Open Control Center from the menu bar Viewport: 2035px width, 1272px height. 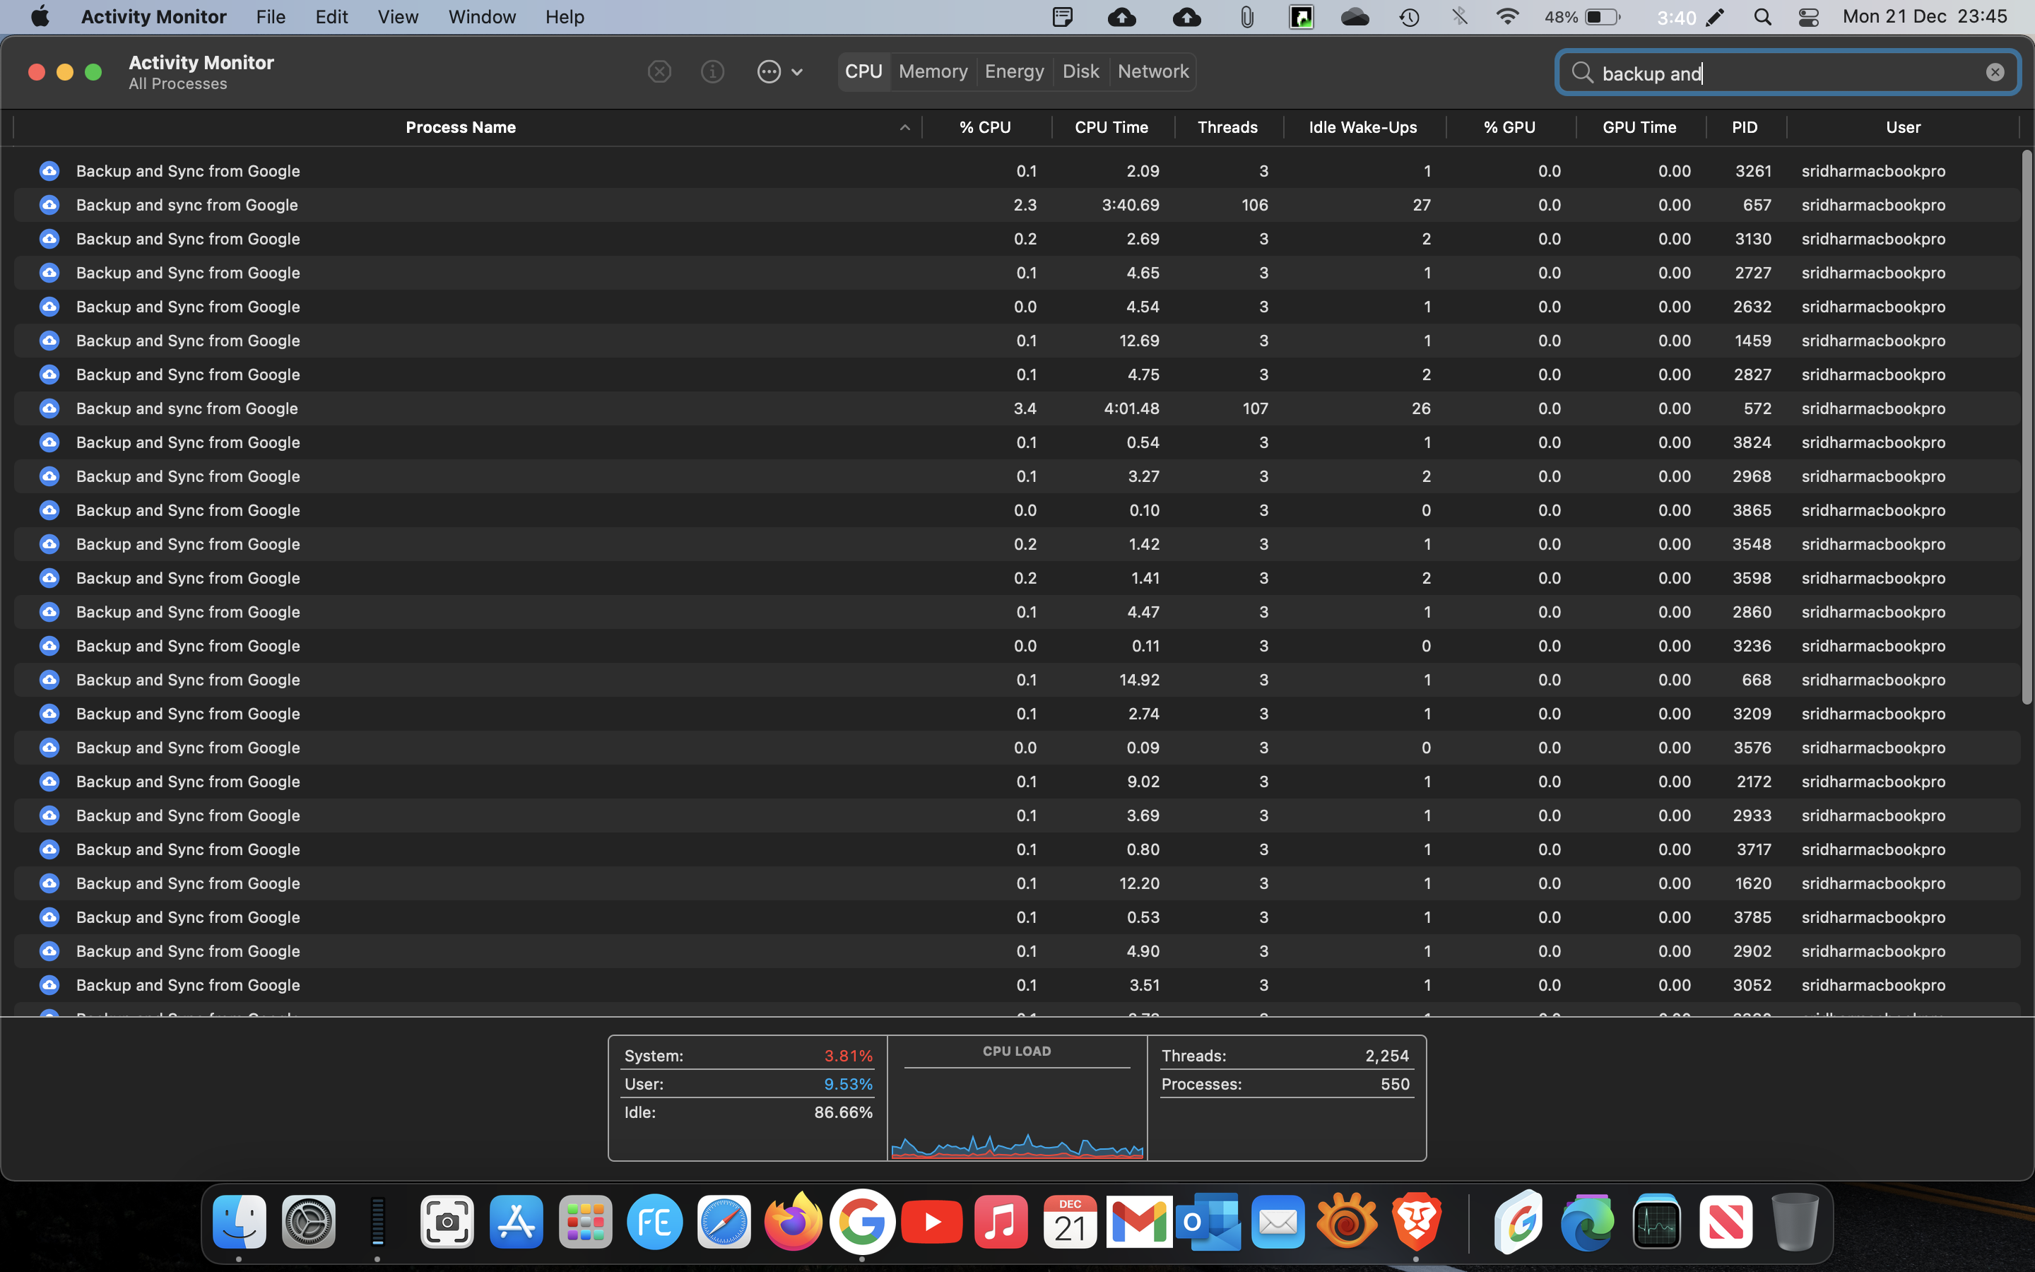click(1808, 17)
